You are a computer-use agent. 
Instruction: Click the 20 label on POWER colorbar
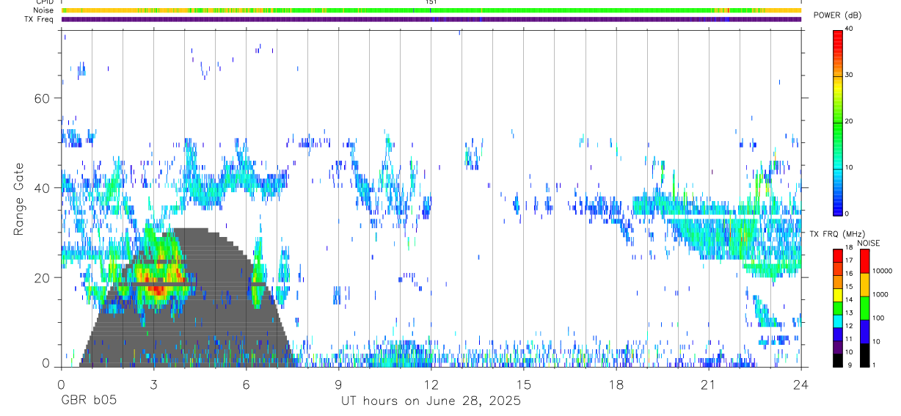coord(849,122)
